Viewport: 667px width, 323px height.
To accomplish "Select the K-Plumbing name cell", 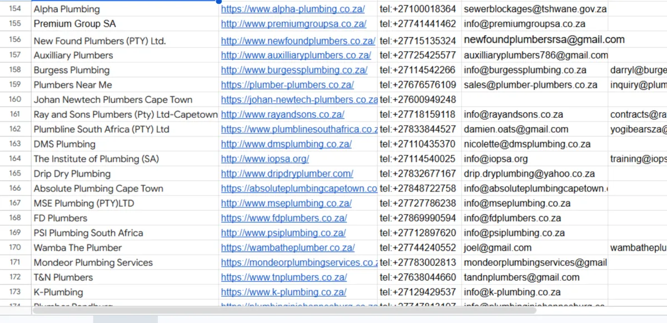I will coord(125,292).
